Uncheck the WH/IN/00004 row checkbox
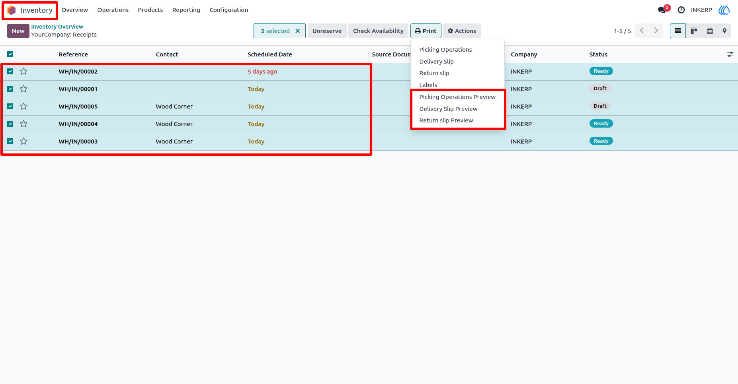 pos(10,124)
